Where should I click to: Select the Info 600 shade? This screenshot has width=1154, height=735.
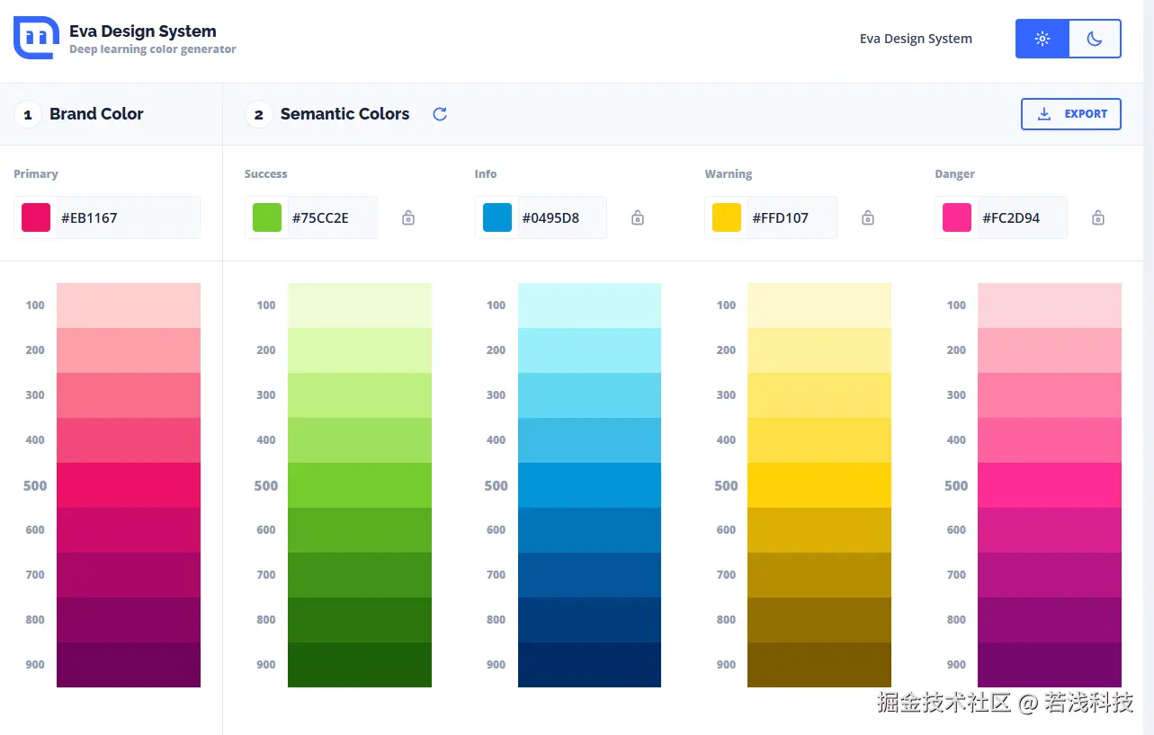click(x=589, y=530)
